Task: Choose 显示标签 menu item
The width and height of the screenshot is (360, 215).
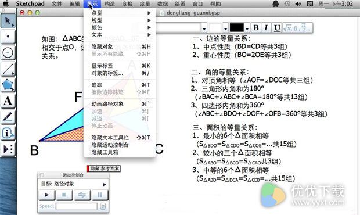Action: pos(120,66)
